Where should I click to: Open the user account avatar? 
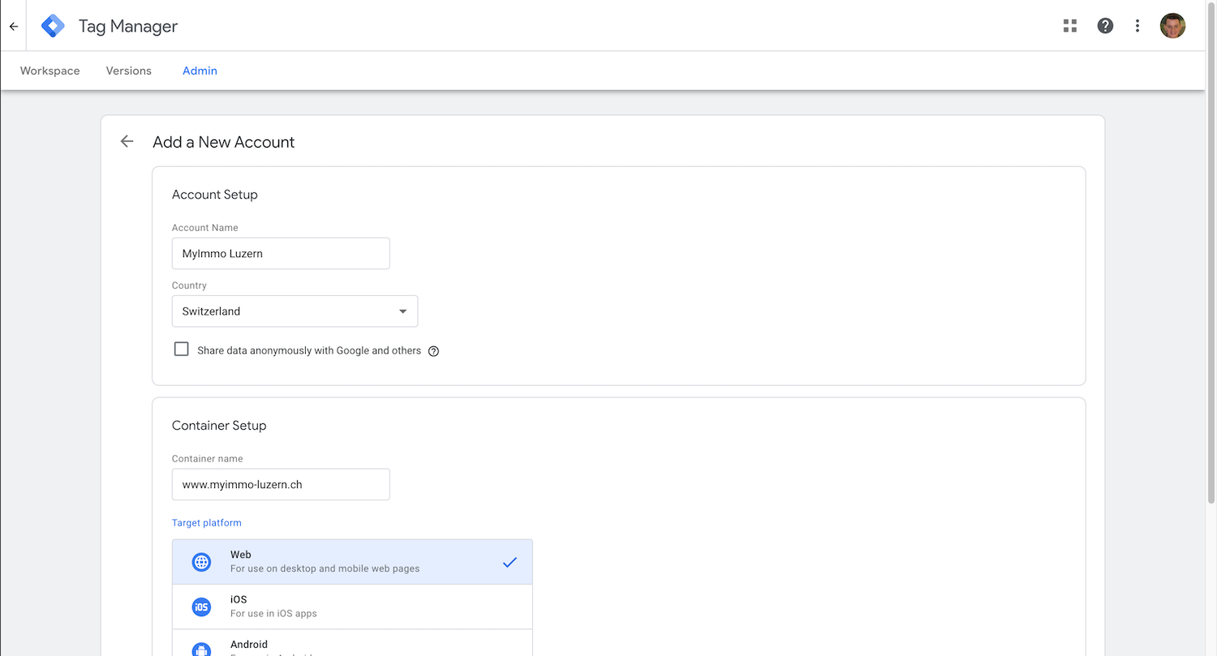[x=1172, y=26]
